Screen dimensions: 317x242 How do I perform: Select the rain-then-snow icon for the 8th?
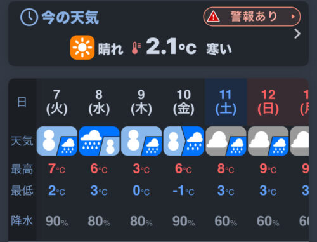(x=99, y=141)
